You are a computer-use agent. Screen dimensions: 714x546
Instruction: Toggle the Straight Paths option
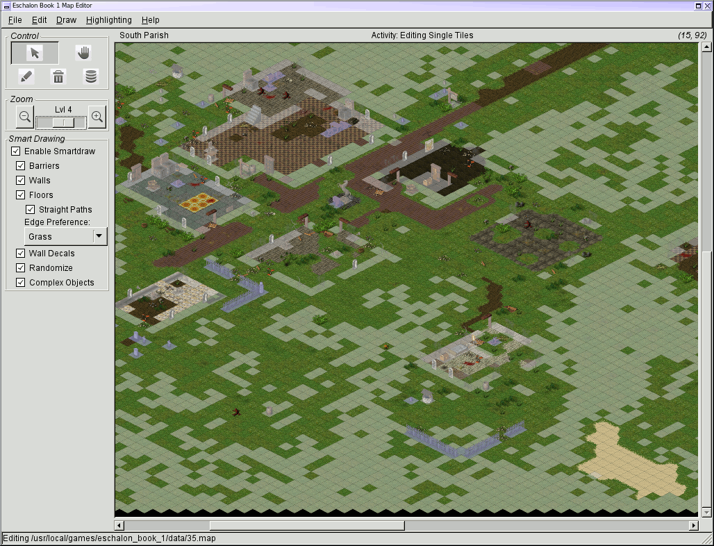pos(31,210)
